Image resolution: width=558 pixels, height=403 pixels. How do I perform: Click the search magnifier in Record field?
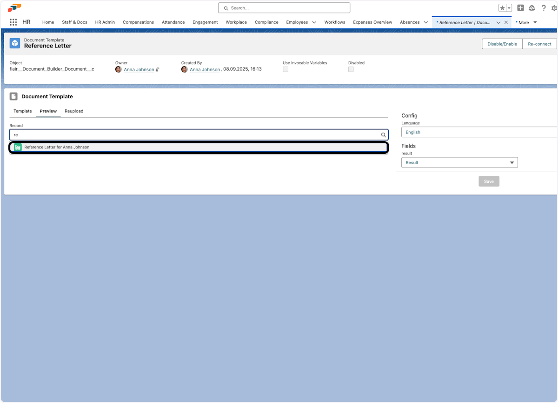point(384,135)
